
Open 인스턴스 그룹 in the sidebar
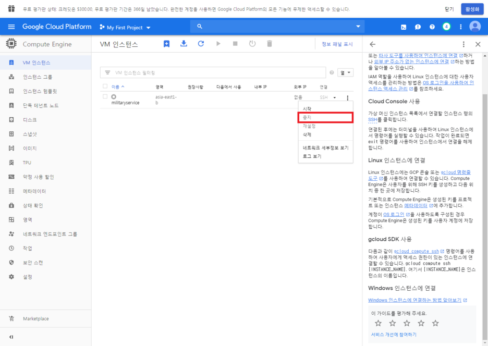coord(45,77)
